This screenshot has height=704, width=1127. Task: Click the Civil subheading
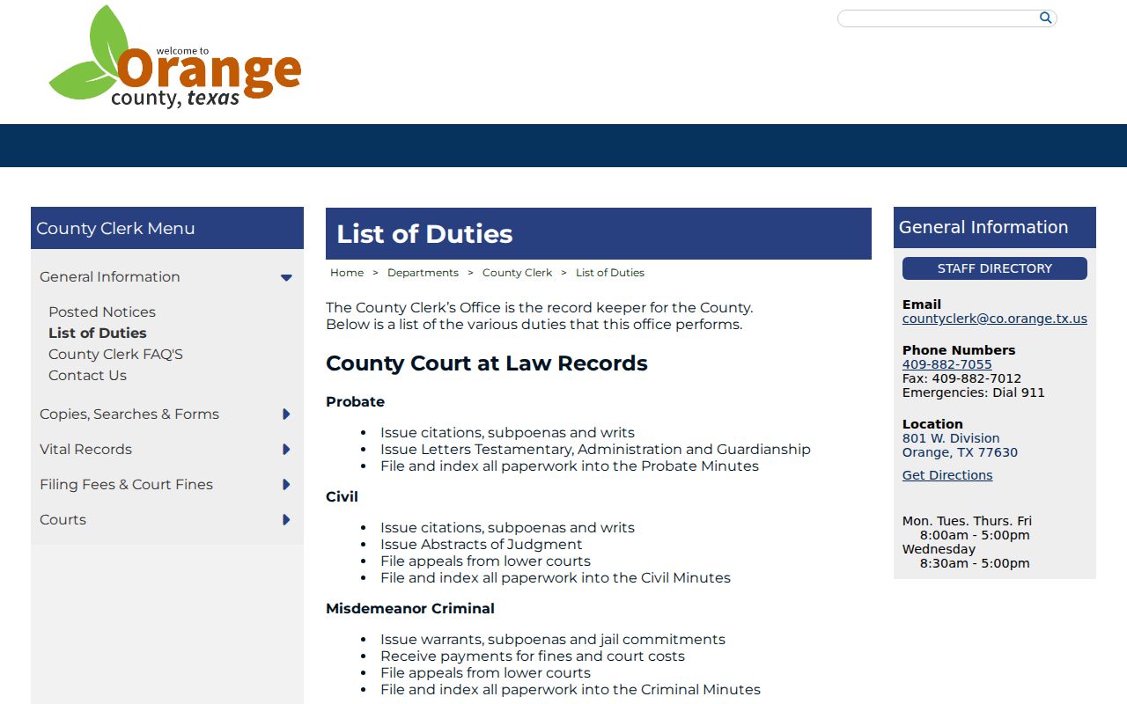[342, 496]
